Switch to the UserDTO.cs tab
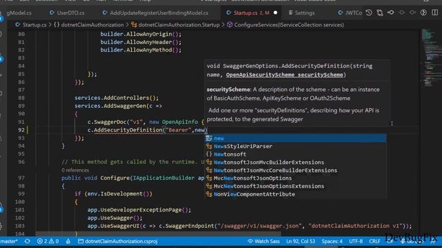 tap(67, 13)
